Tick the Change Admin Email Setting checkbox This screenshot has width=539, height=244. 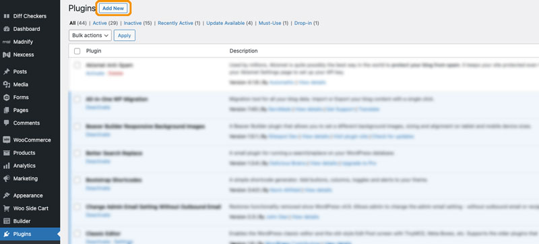[77, 207]
